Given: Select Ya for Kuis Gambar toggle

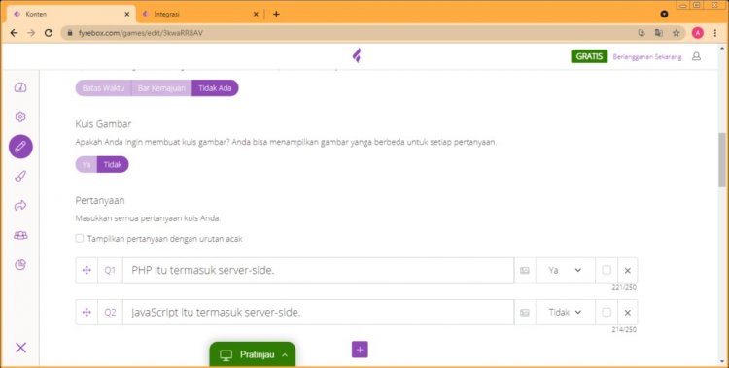Looking at the screenshot, I should tap(86, 164).
